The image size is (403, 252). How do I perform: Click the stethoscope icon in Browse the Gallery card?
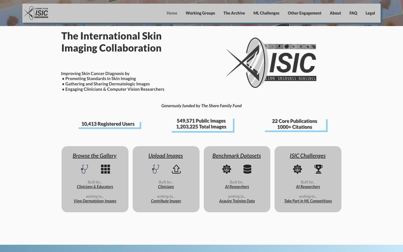85,169
